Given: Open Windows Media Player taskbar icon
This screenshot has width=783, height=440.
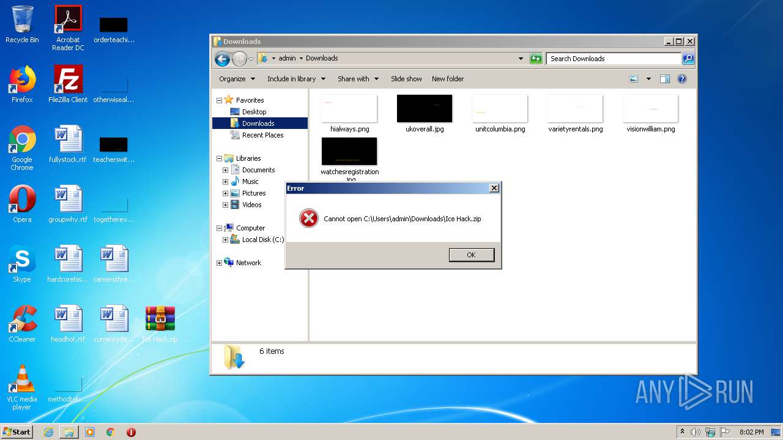Looking at the screenshot, I should pyautogui.click(x=90, y=432).
